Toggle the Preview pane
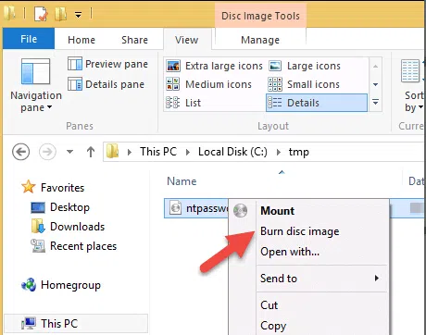The image size is (426, 335). 107,64
